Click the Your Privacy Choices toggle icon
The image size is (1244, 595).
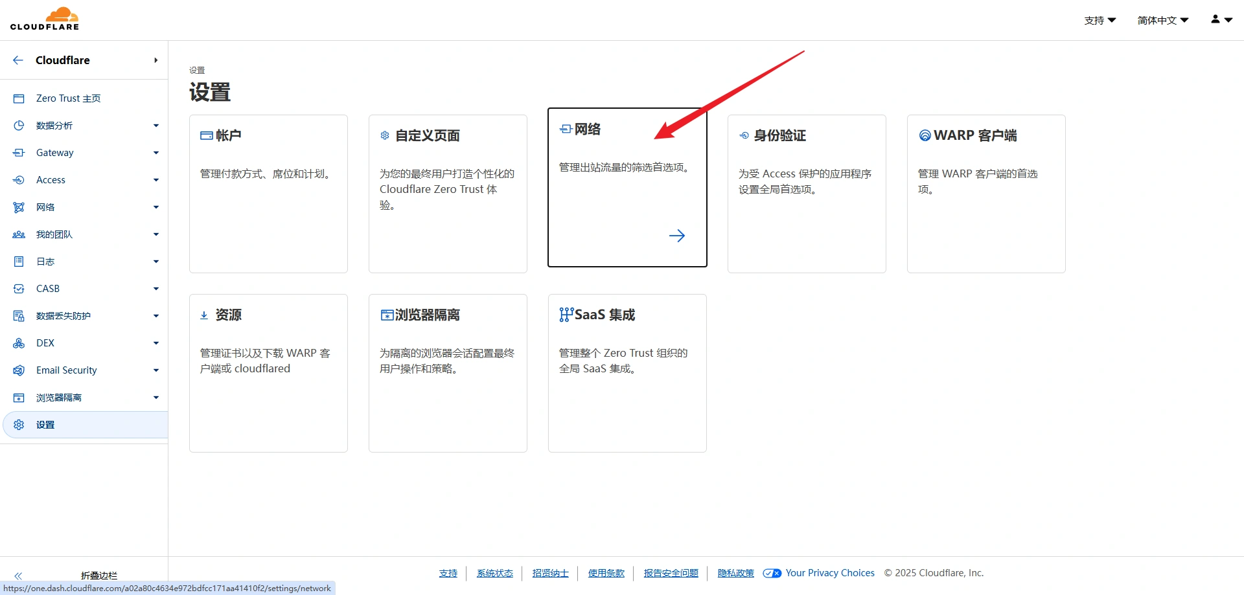tap(772, 573)
